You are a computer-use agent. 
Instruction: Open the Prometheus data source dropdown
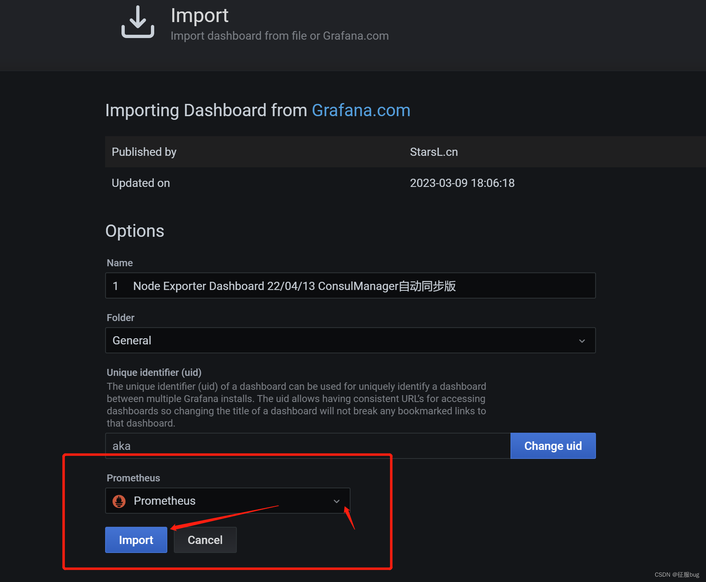pyautogui.click(x=228, y=501)
